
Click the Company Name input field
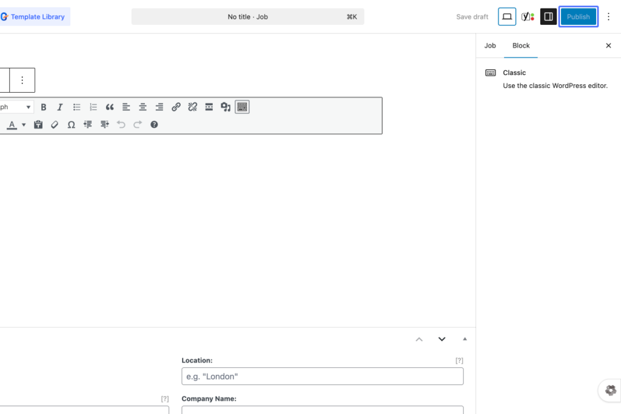point(323,410)
